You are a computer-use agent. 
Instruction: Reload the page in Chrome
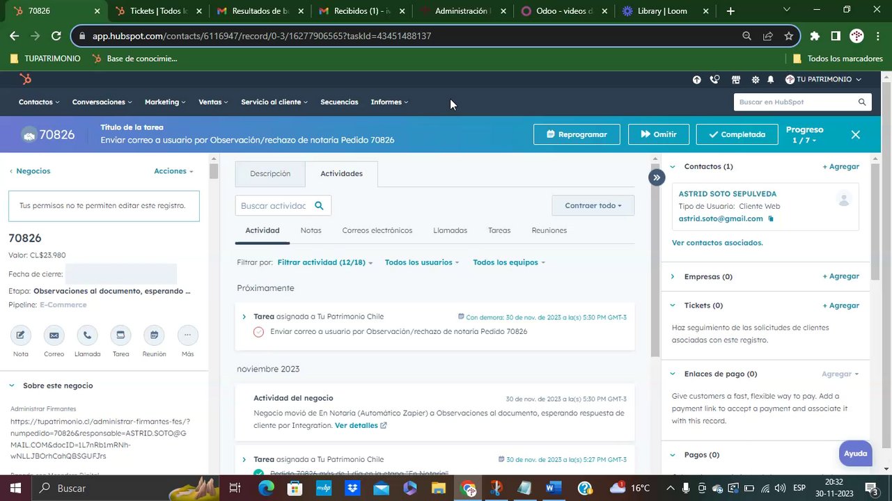point(56,35)
